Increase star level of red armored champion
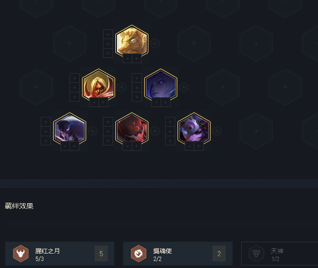318x268 pixels. (x=137, y=146)
